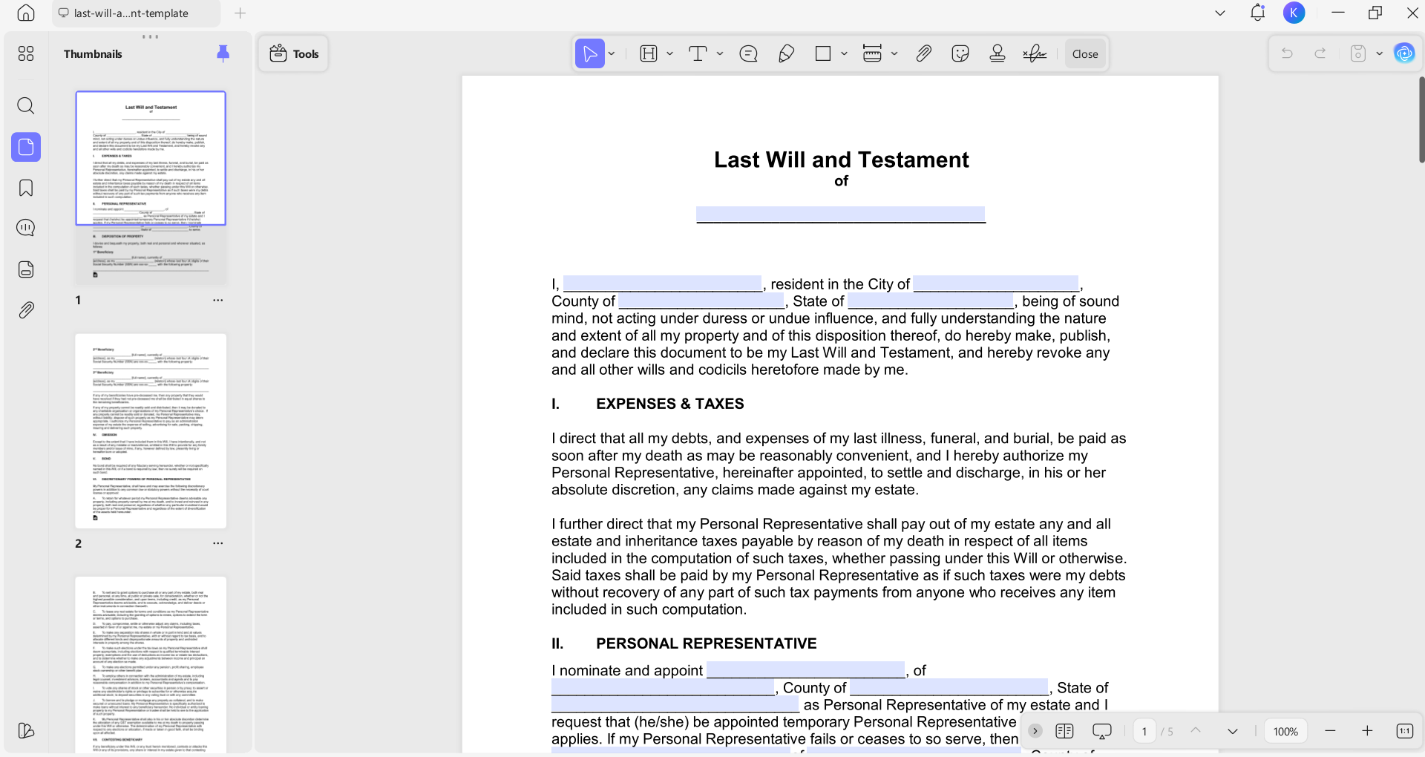Select the comment note tool
The image size is (1425, 757).
749,53
